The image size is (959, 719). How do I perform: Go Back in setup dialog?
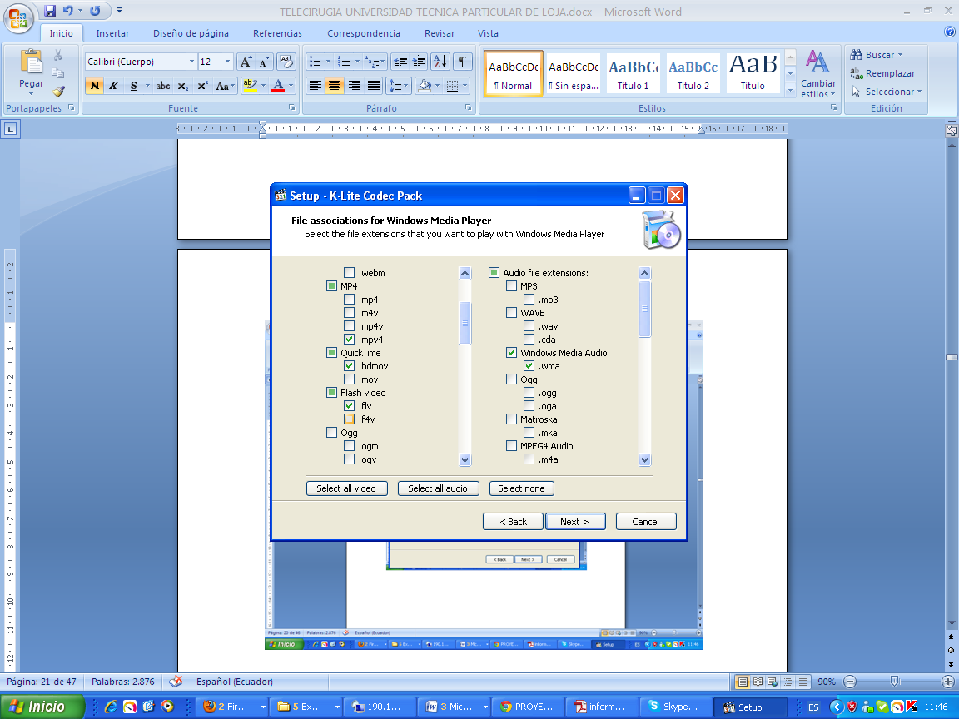513,522
